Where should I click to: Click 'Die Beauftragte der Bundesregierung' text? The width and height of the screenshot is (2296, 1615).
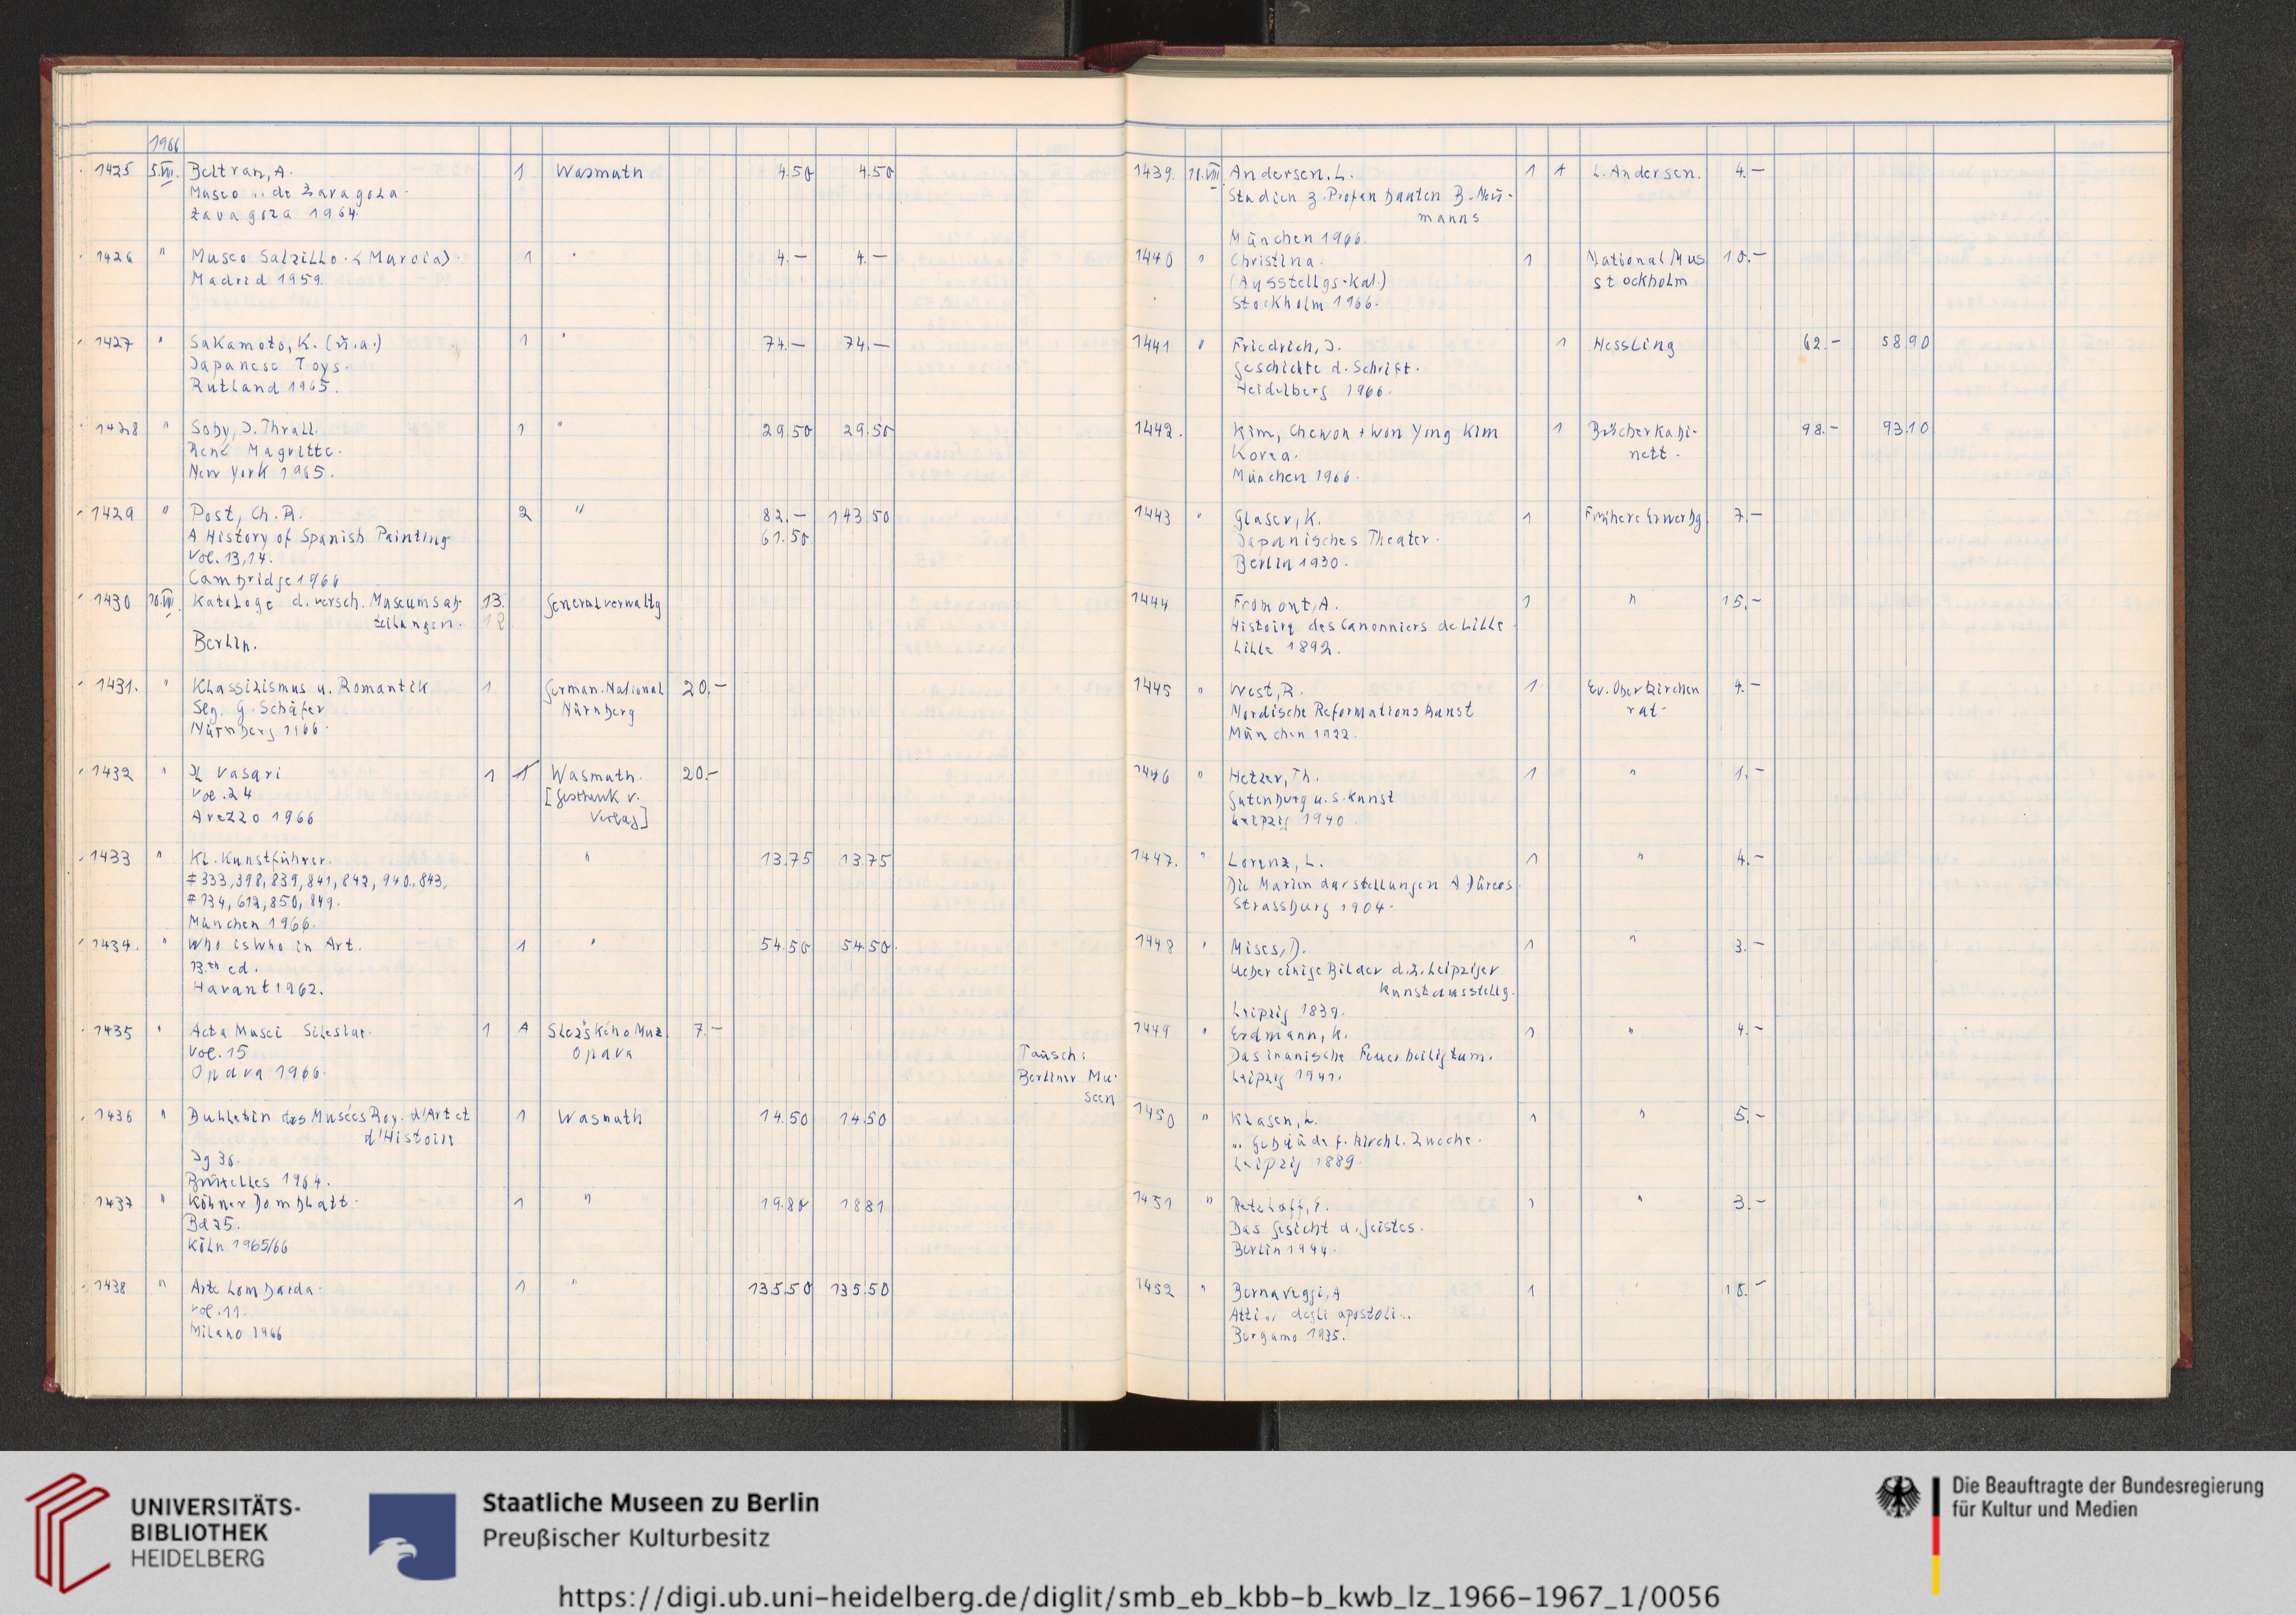tap(2107, 1487)
